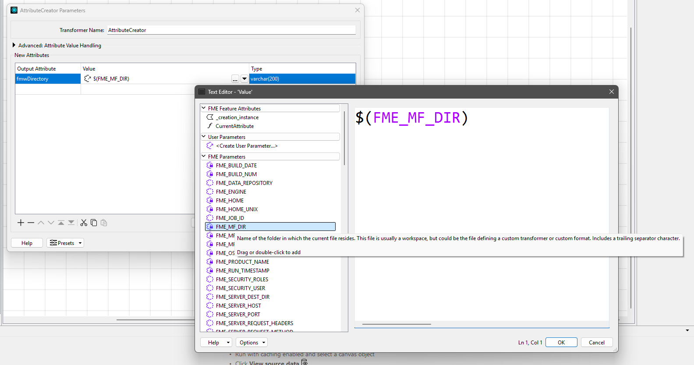This screenshot has height=365, width=694.
Task: Open the Value cell dropdown arrow
Action: tap(244, 79)
